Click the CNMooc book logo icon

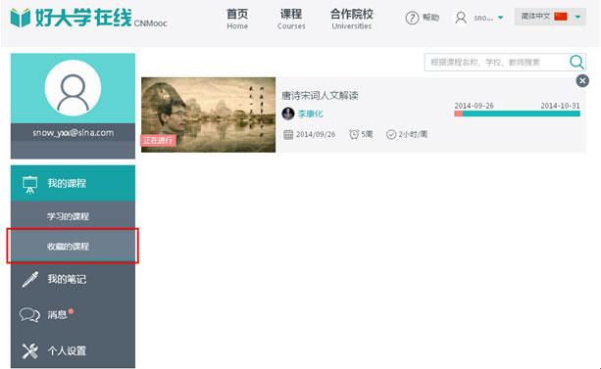click(21, 18)
